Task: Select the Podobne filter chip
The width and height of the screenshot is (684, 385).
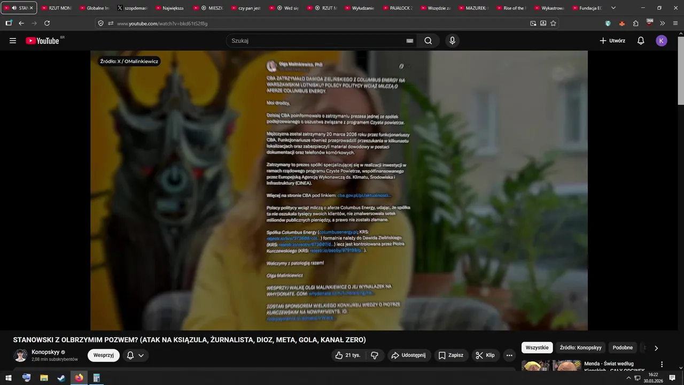Action: (623, 348)
